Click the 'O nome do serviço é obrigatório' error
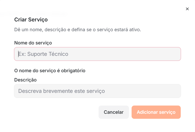Image resolution: width=195 pixels, height=132 pixels. coord(50,71)
